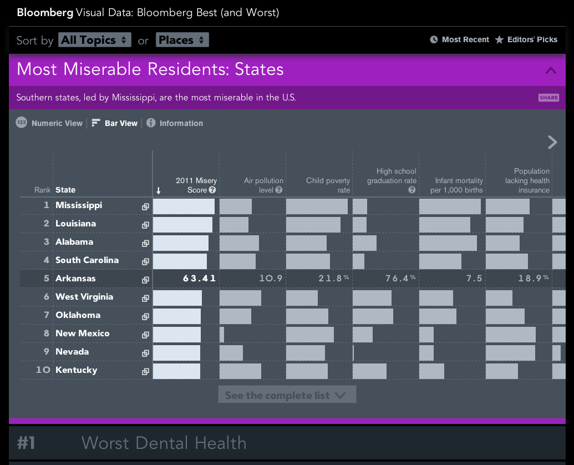574x465 pixels.
Task: Collapse the Most Miserable Residents panel
Action: point(551,70)
